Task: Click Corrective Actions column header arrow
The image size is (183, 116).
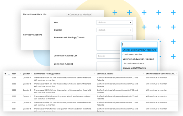Action: tap(143, 74)
